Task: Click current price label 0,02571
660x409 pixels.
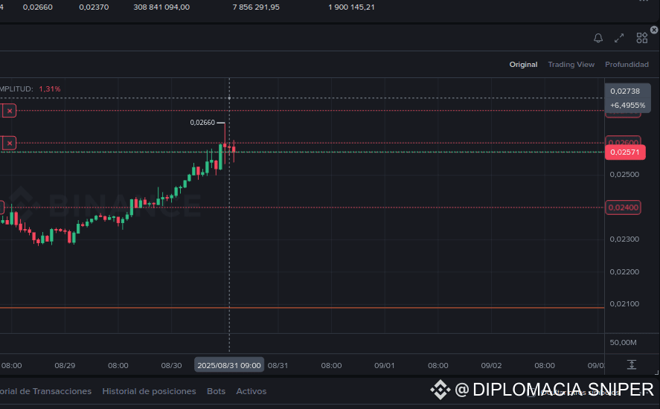Action: pyautogui.click(x=625, y=152)
